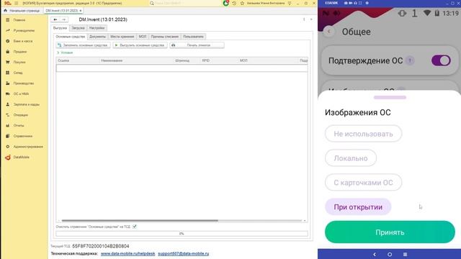Click the search magnifier icon in the 1C title bar
The width and height of the screenshot is (461, 259).
(x=152, y=3)
